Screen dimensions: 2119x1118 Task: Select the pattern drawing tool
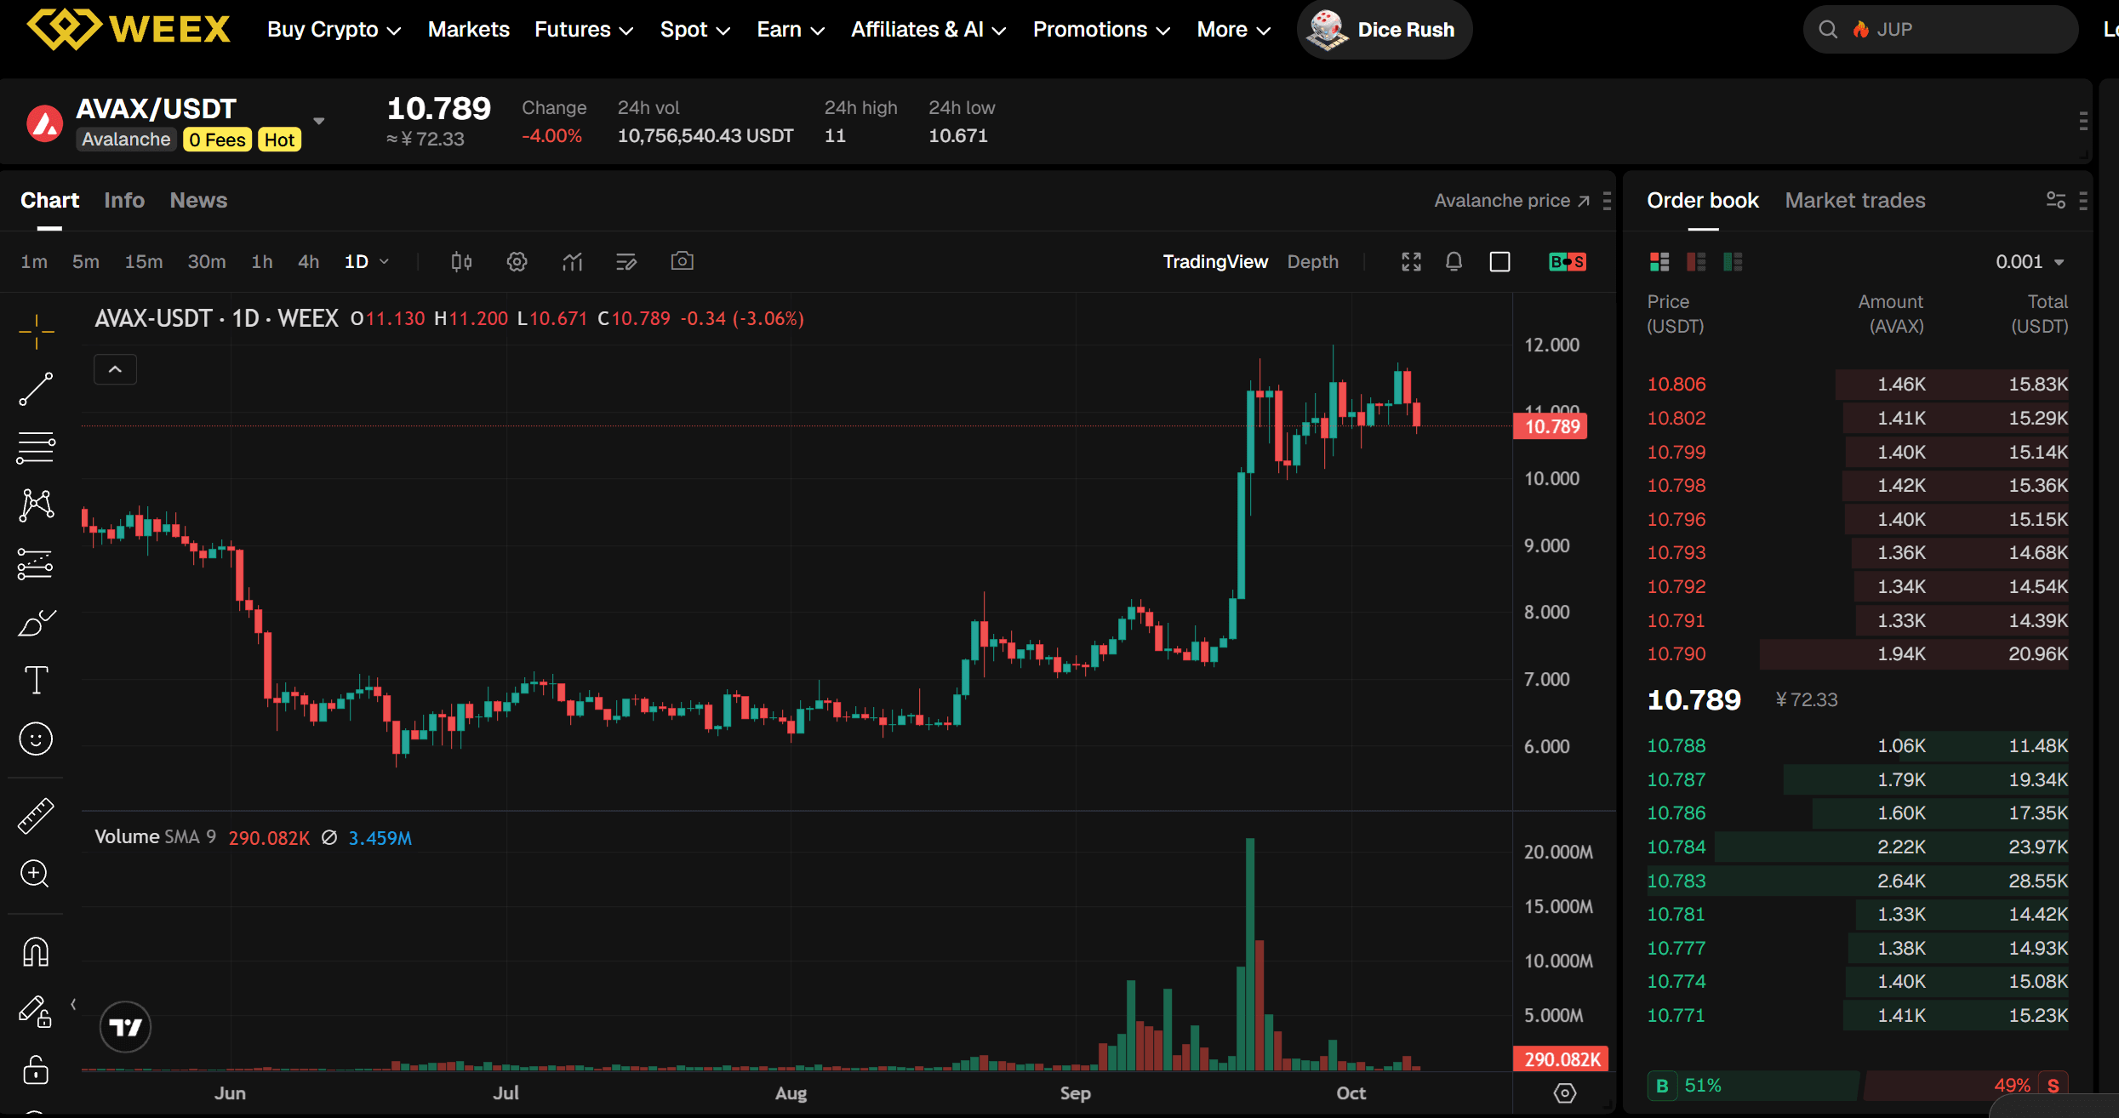(36, 505)
